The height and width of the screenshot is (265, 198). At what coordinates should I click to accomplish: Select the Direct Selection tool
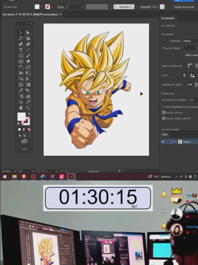[28, 33]
